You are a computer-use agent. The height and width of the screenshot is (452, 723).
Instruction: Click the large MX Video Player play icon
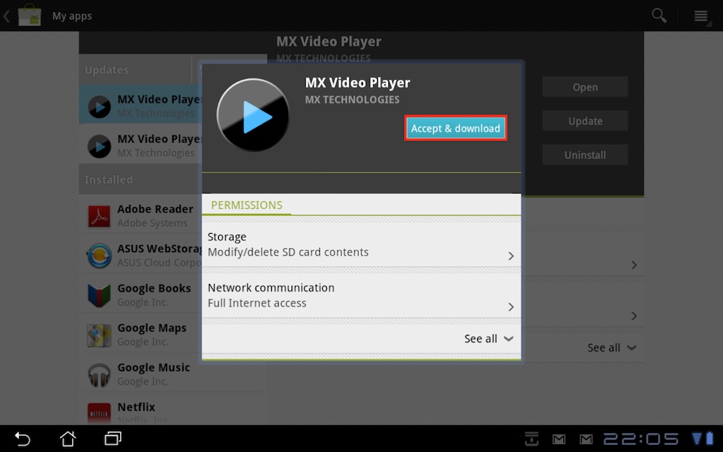point(253,116)
